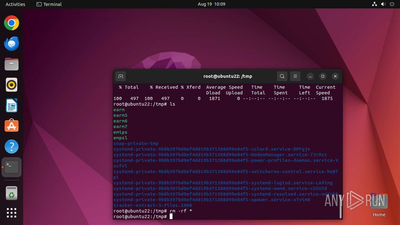Image resolution: width=400 pixels, height=225 pixels.
Task: Click the terminal title root@ubuntu22: /tmp
Action: [x=228, y=76]
